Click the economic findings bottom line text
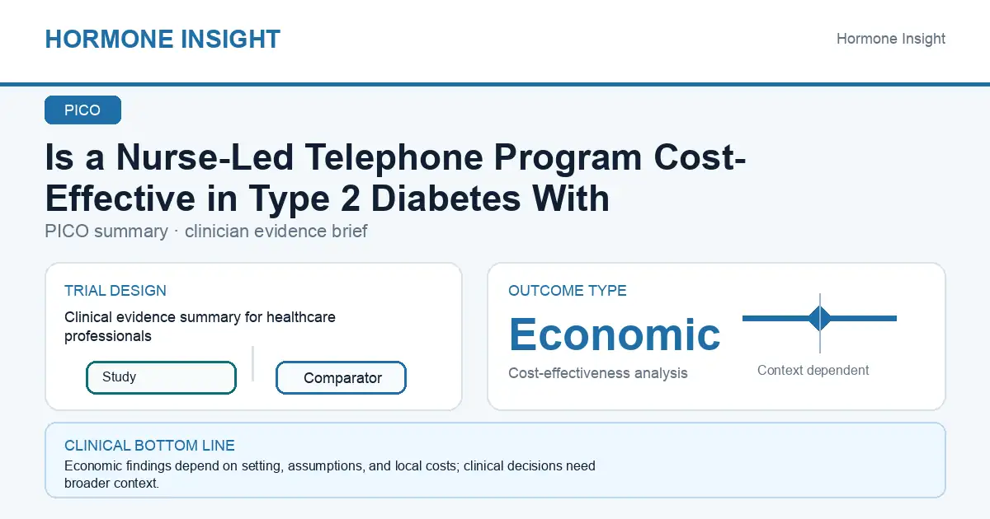 (x=330, y=475)
